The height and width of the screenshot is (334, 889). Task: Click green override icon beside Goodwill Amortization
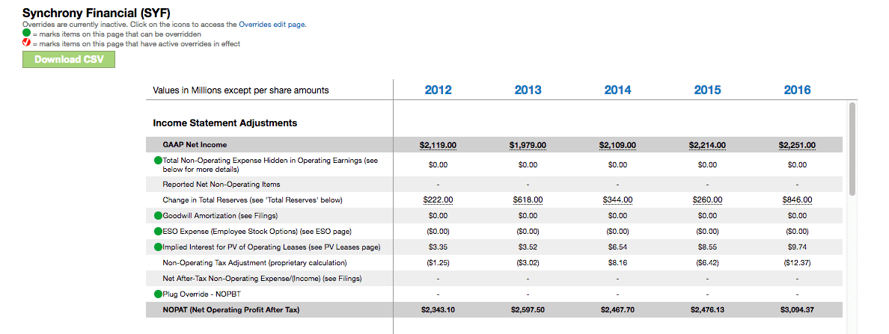coord(158,216)
